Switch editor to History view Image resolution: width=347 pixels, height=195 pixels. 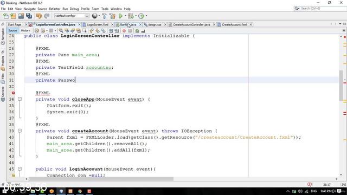tap(25, 30)
